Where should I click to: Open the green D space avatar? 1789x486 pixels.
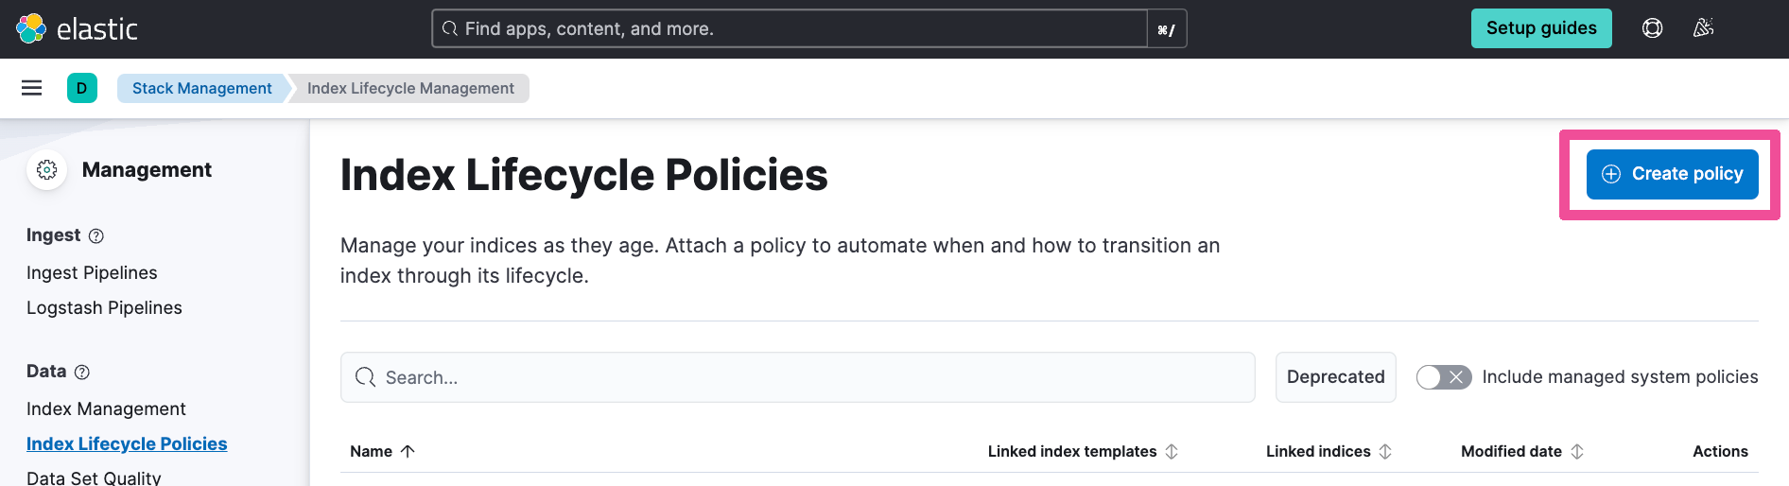tap(82, 88)
